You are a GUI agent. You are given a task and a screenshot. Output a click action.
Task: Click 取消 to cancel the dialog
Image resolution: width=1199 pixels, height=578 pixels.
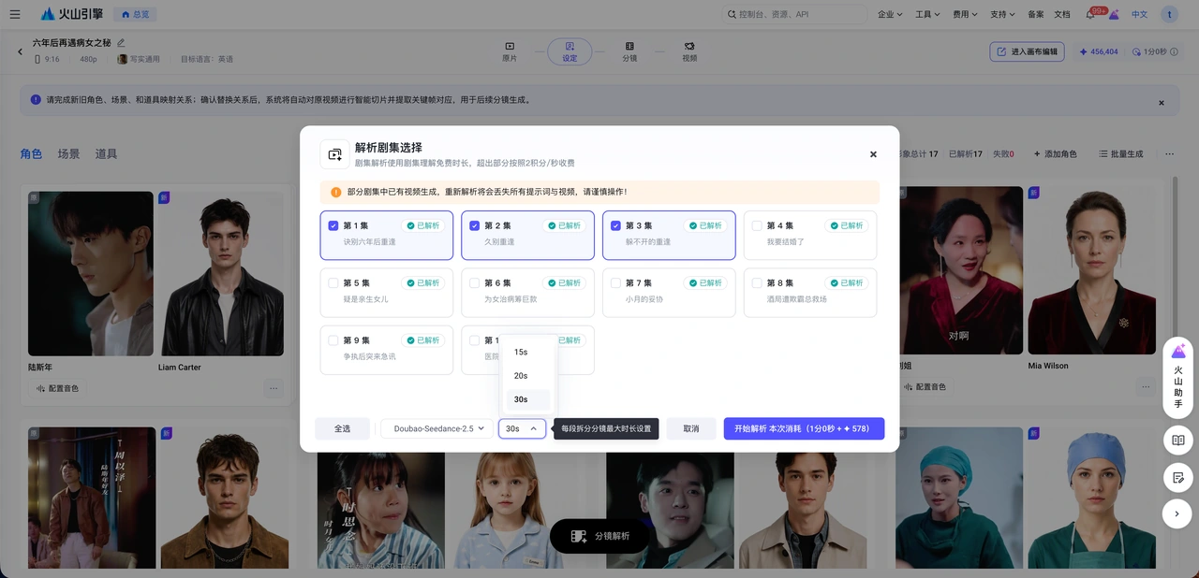pos(691,428)
